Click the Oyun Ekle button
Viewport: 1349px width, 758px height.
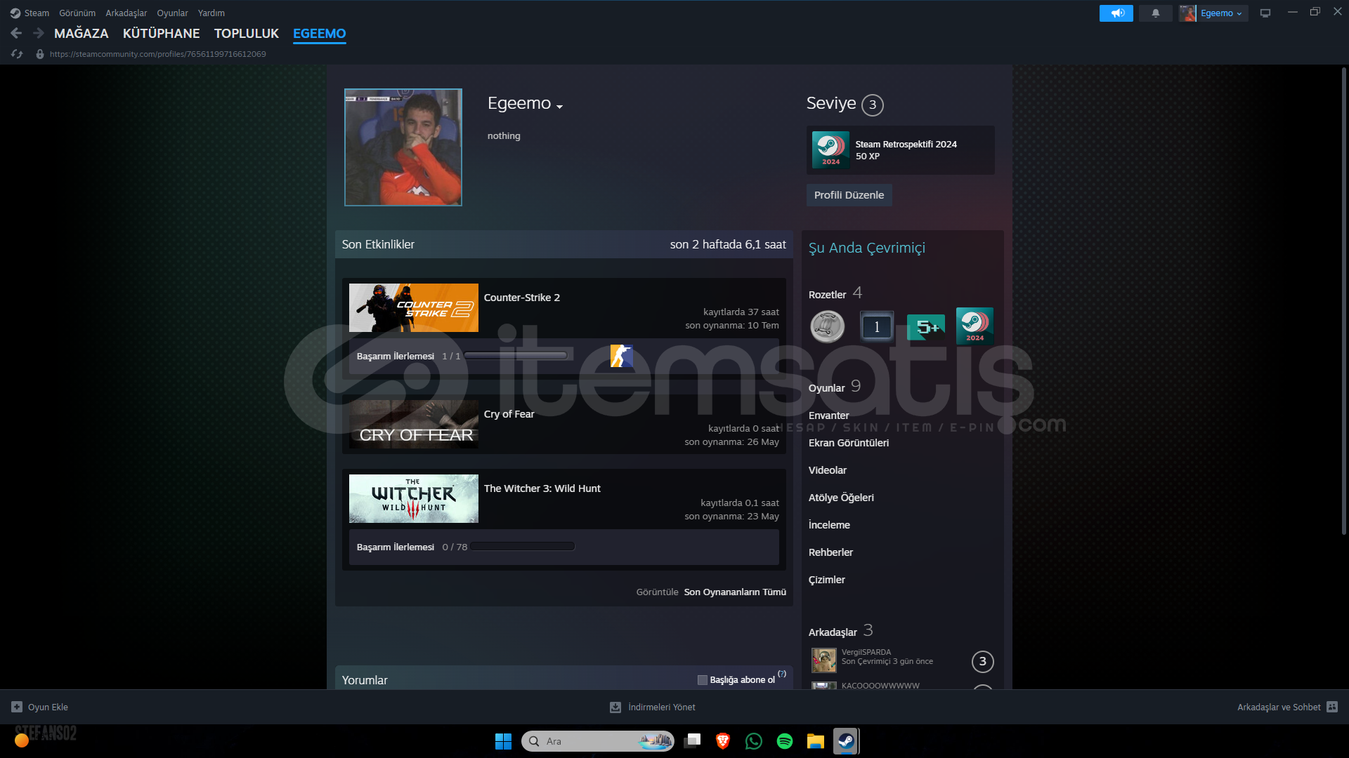40,707
